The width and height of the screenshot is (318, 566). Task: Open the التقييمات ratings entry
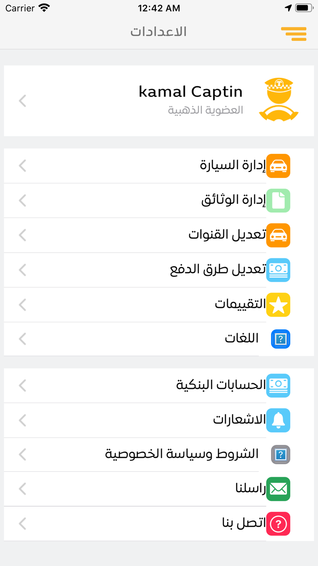point(240,304)
